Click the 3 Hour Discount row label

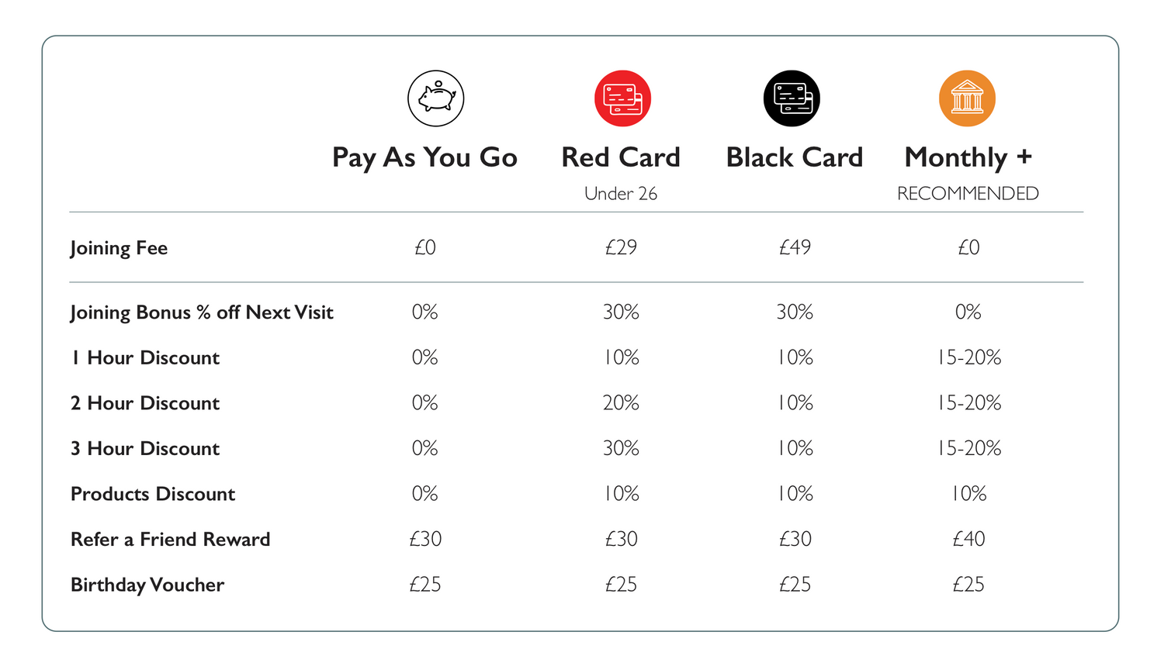[x=145, y=449]
